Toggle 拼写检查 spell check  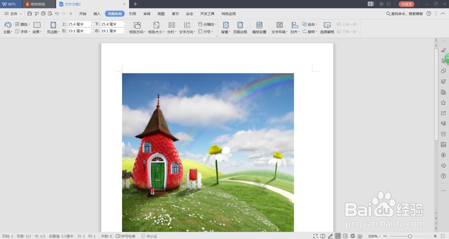(x=126, y=236)
